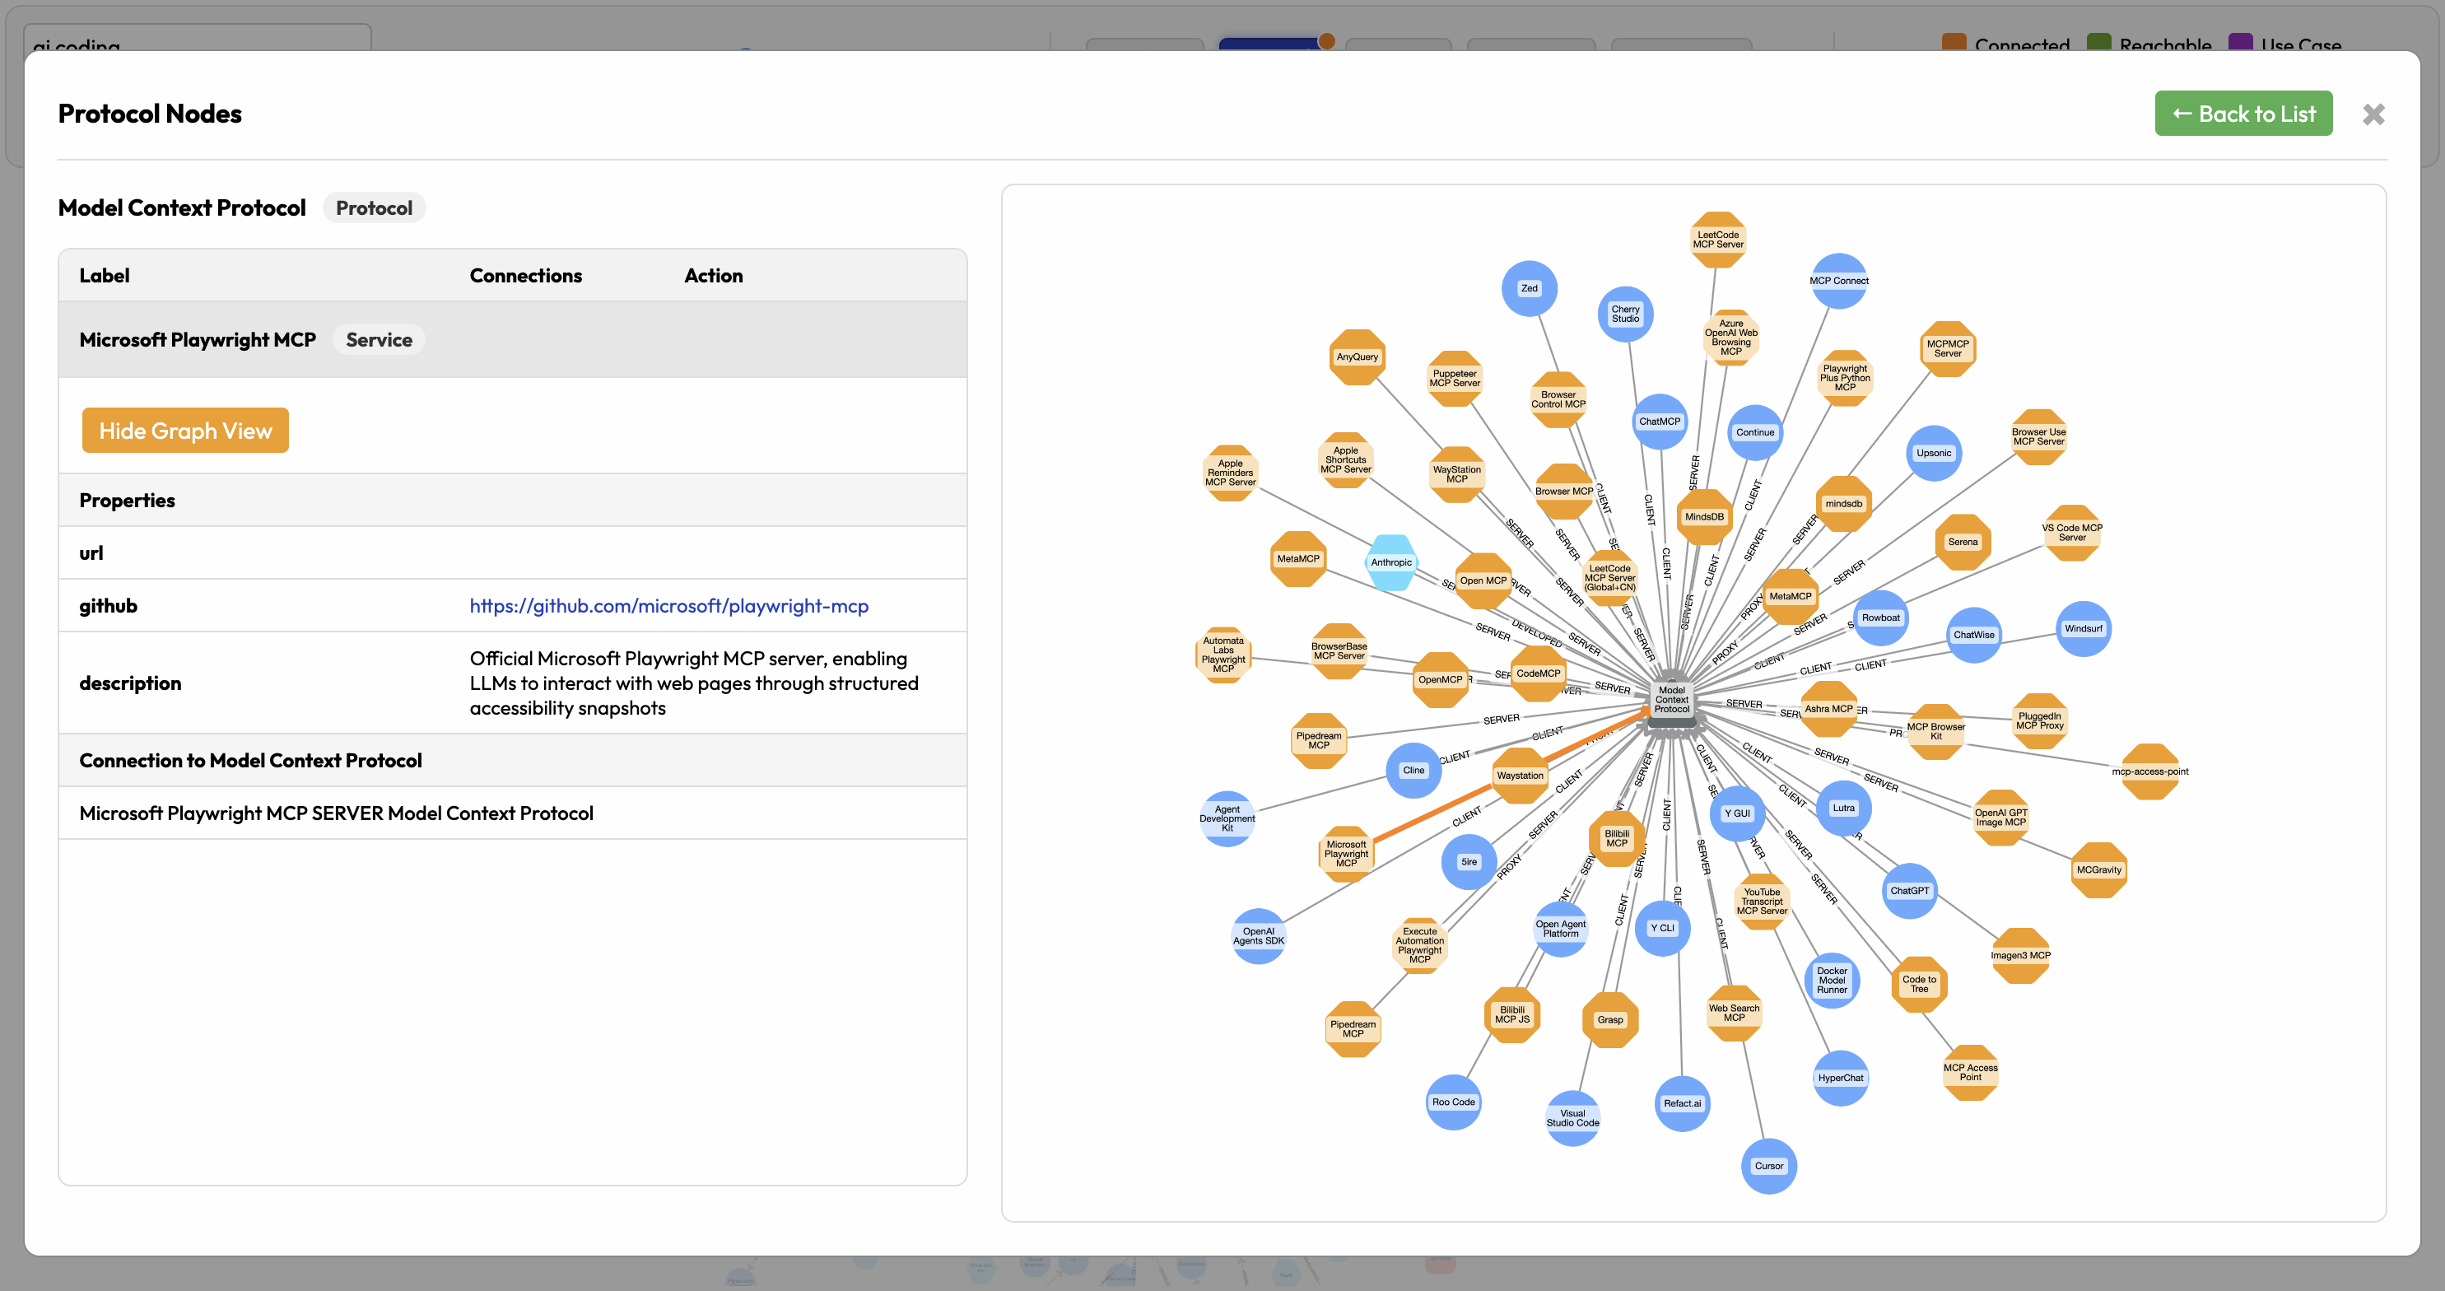Click the mcp-access-point node

2149,771
